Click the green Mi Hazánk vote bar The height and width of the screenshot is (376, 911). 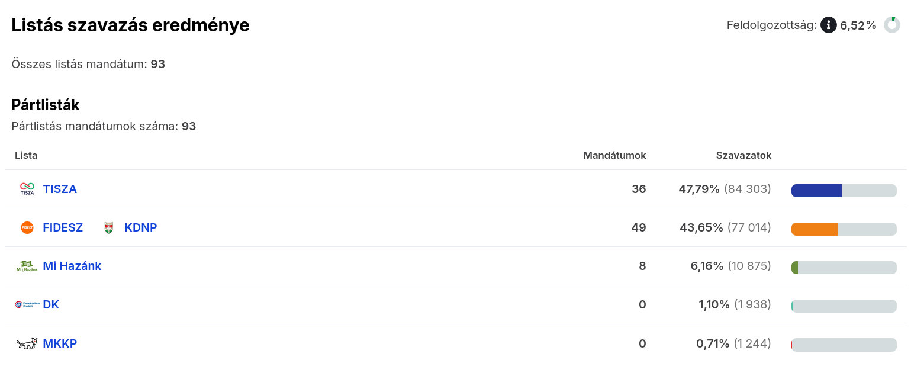point(795,268)
